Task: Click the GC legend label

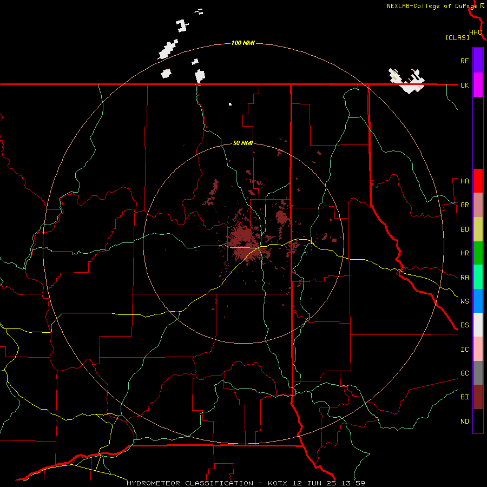Action: (464, 373)
